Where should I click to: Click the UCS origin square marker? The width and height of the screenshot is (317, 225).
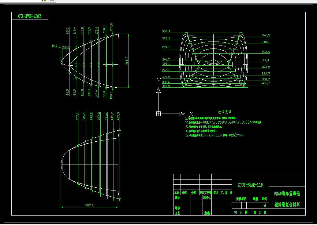point(158,114)
